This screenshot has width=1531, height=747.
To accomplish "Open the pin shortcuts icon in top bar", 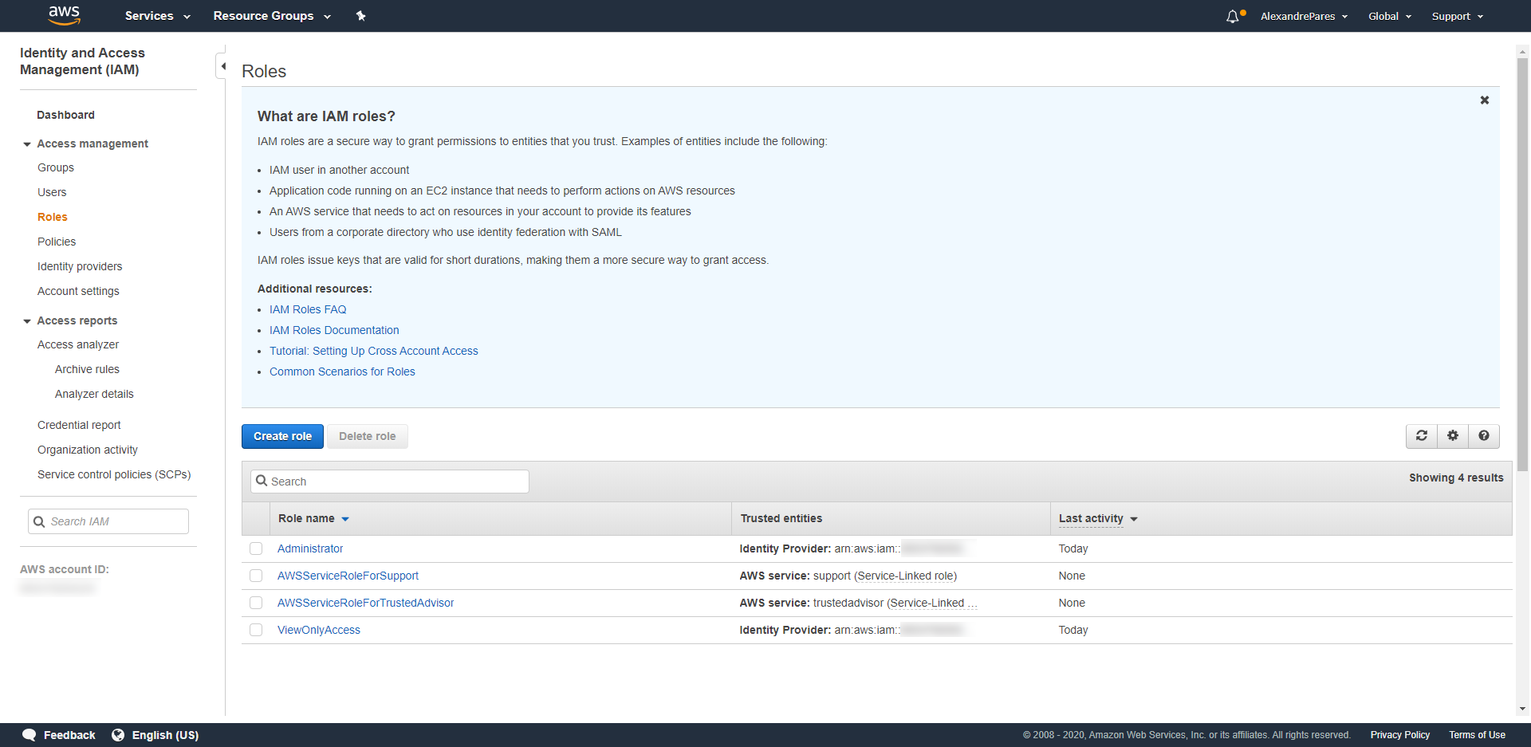I will (x=360, y=16).
